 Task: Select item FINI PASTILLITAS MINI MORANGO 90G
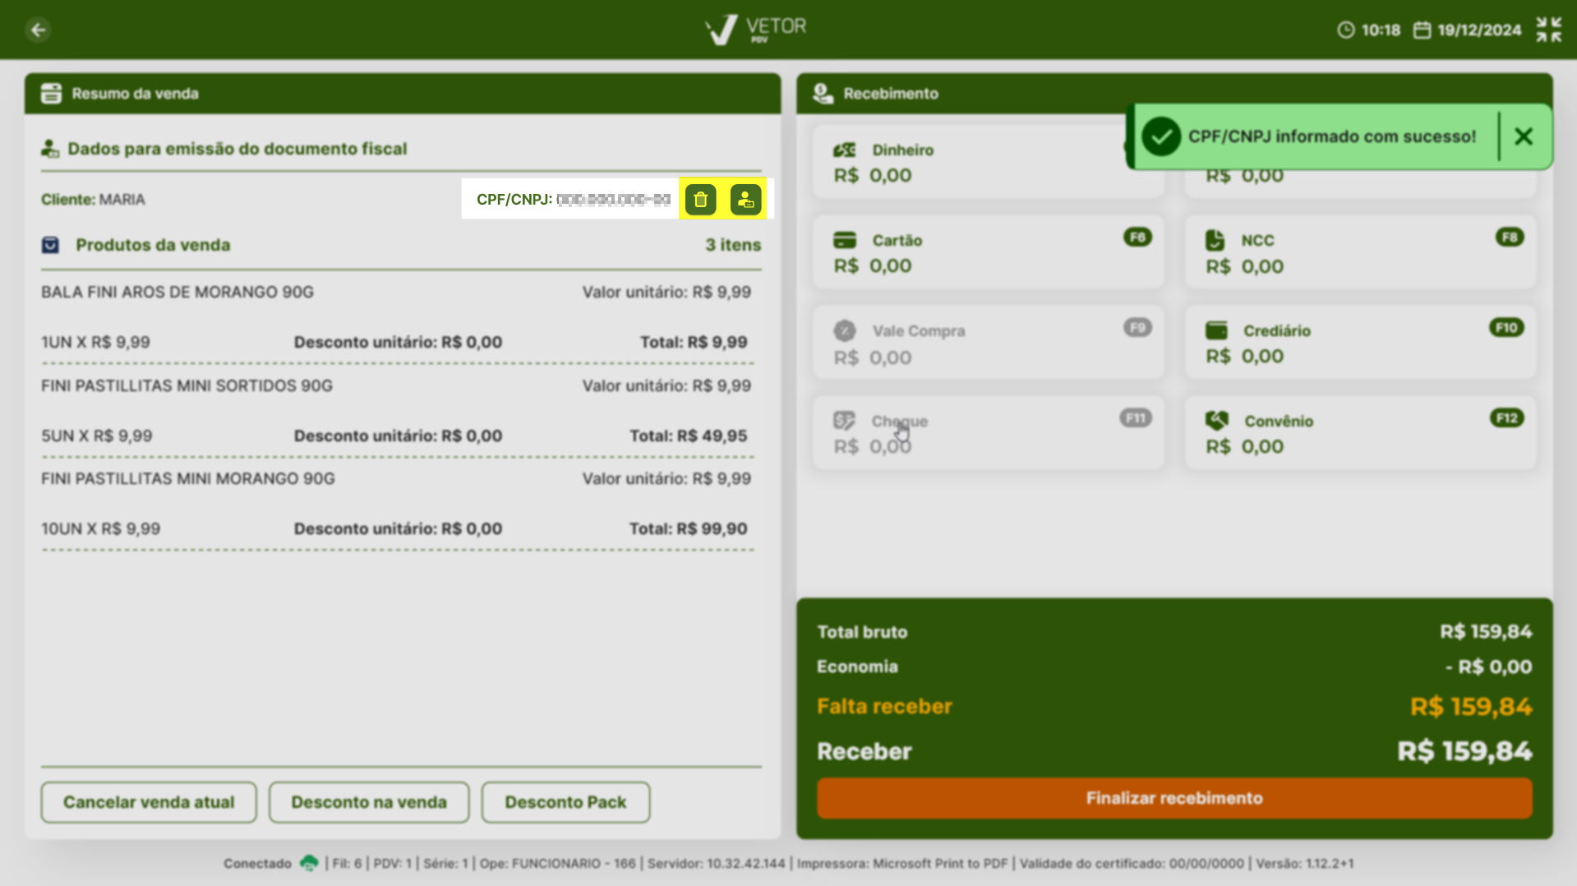pos(187,478)
